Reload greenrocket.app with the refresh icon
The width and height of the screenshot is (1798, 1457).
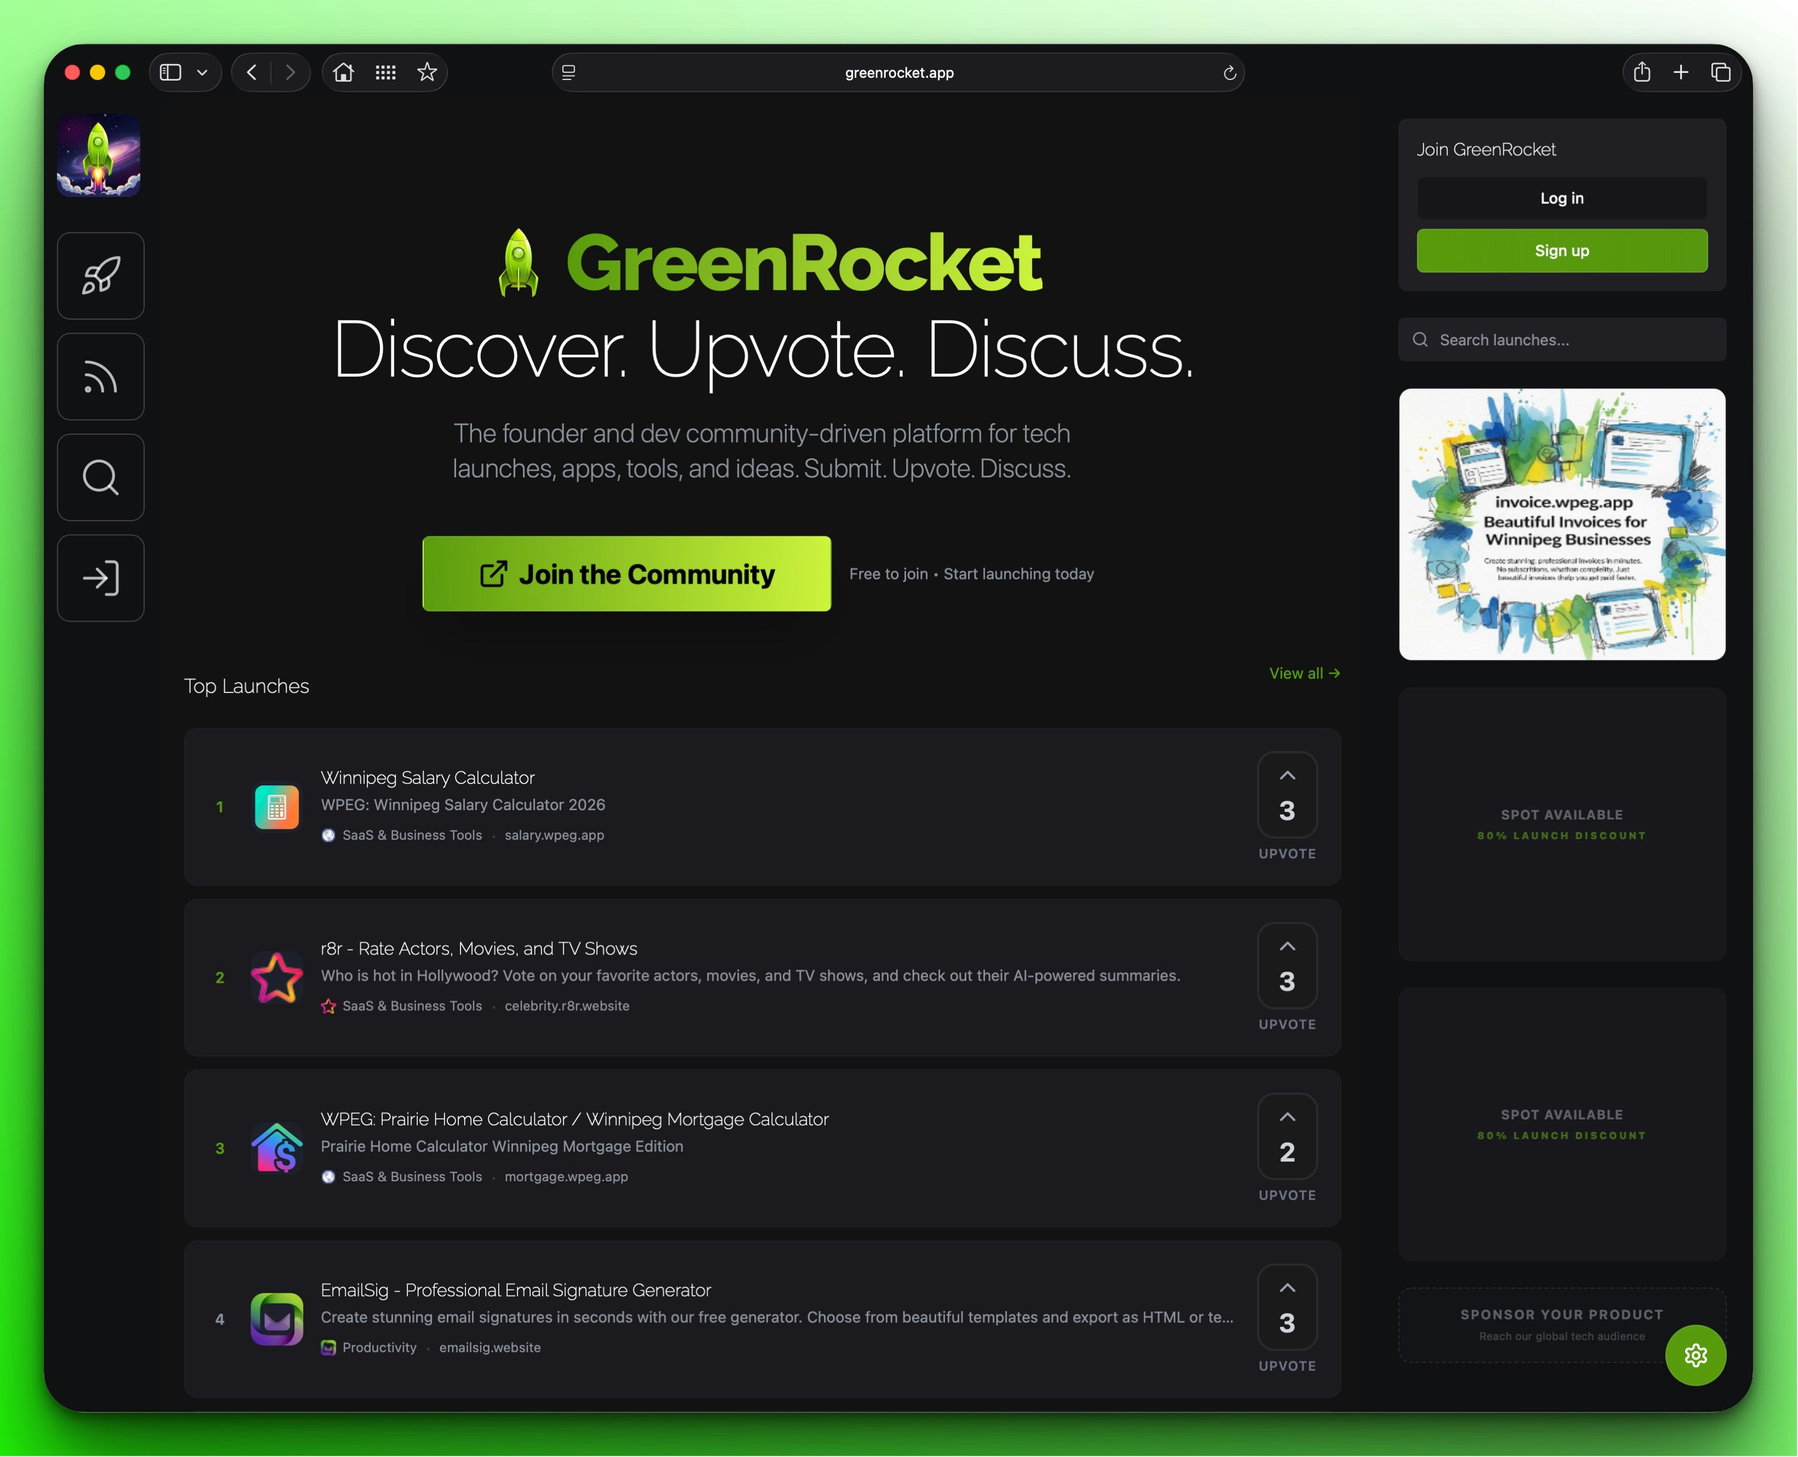click(x=1229, y=73)
